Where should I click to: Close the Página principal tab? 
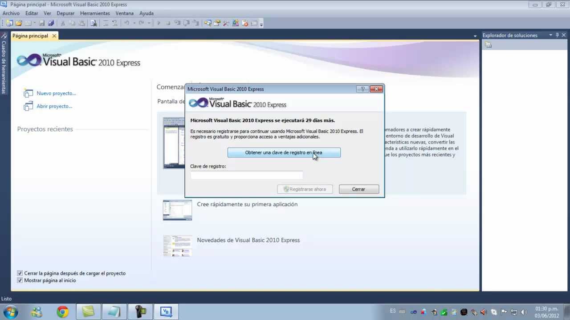point(54,36)
